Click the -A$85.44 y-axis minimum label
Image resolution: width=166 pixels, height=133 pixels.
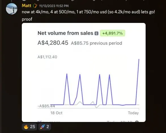tap(46, 106)
